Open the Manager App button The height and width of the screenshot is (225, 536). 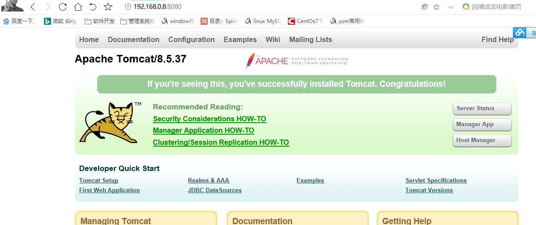(482, 124)
